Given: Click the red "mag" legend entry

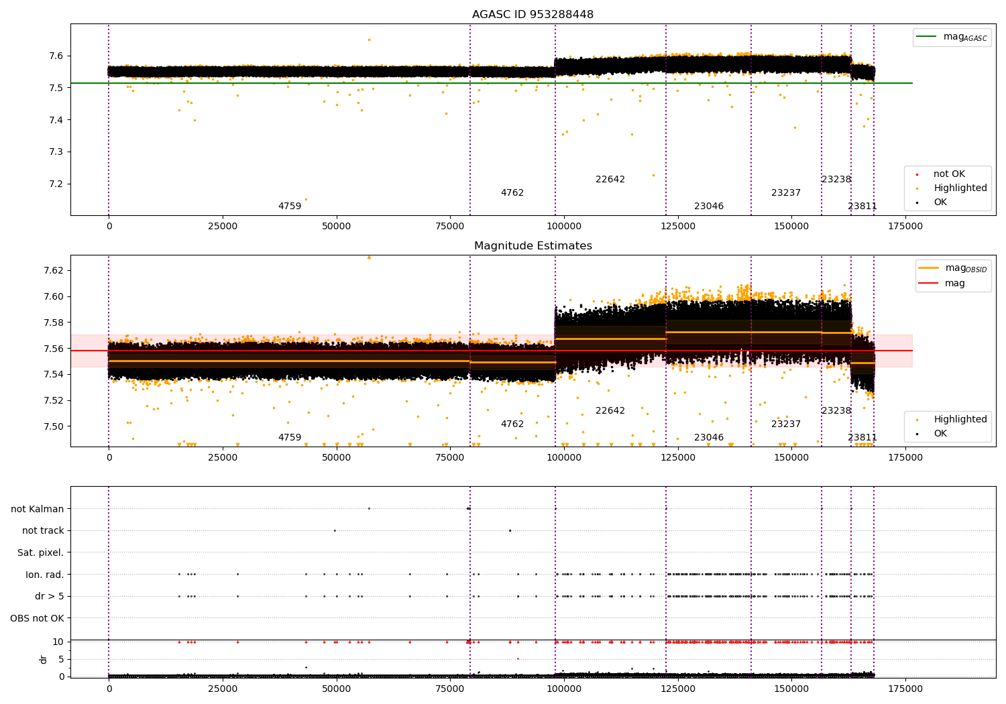Looking at the screenshot, I should tap(942, 284).
